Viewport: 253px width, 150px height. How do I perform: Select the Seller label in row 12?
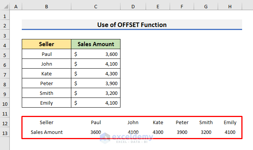[47, 122]
